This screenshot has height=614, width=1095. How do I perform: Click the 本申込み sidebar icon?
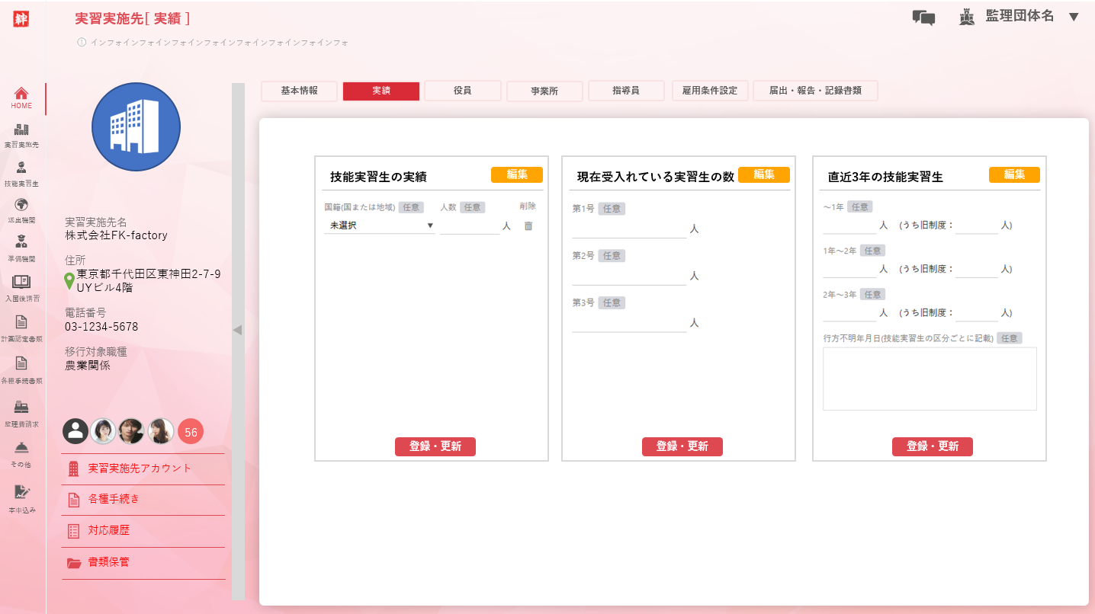pyautogui.click(x=21, y=493)
